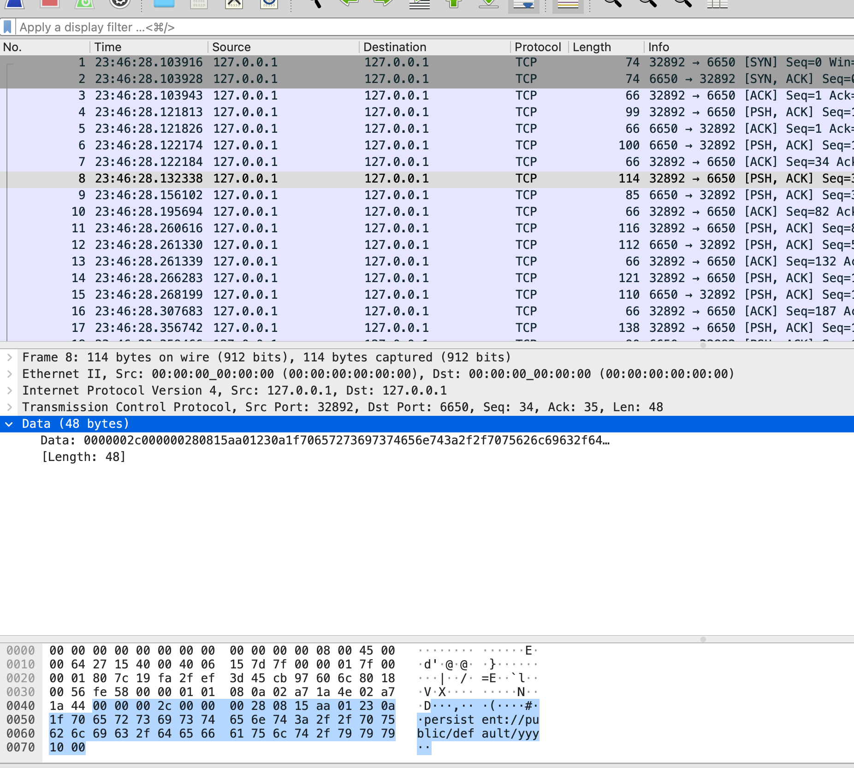Click into the display filter field

tap(415, 27)
